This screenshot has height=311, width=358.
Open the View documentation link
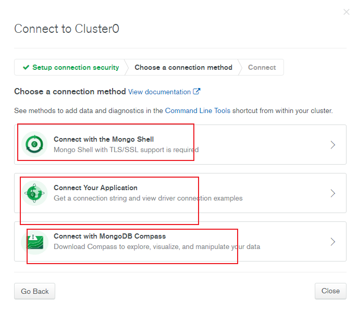(x=159, y=92)
